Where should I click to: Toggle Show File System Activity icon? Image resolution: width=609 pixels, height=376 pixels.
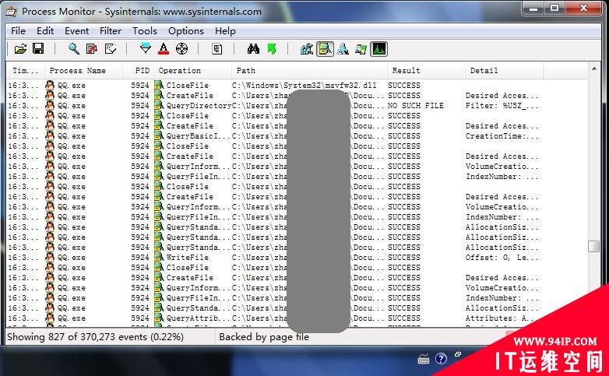click(325, 49)
